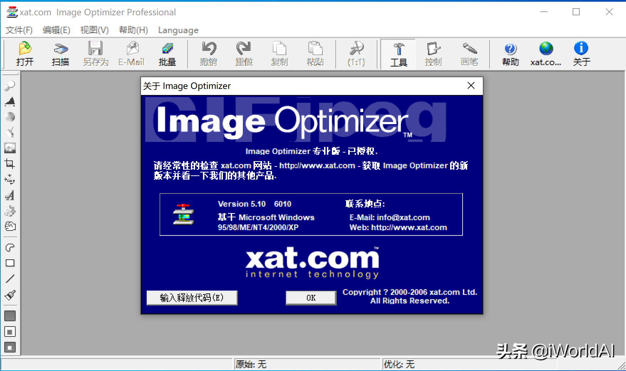Select the dark box with white center mode
Image resolution: width=626 pixels, height=371 pixels.
10,348
